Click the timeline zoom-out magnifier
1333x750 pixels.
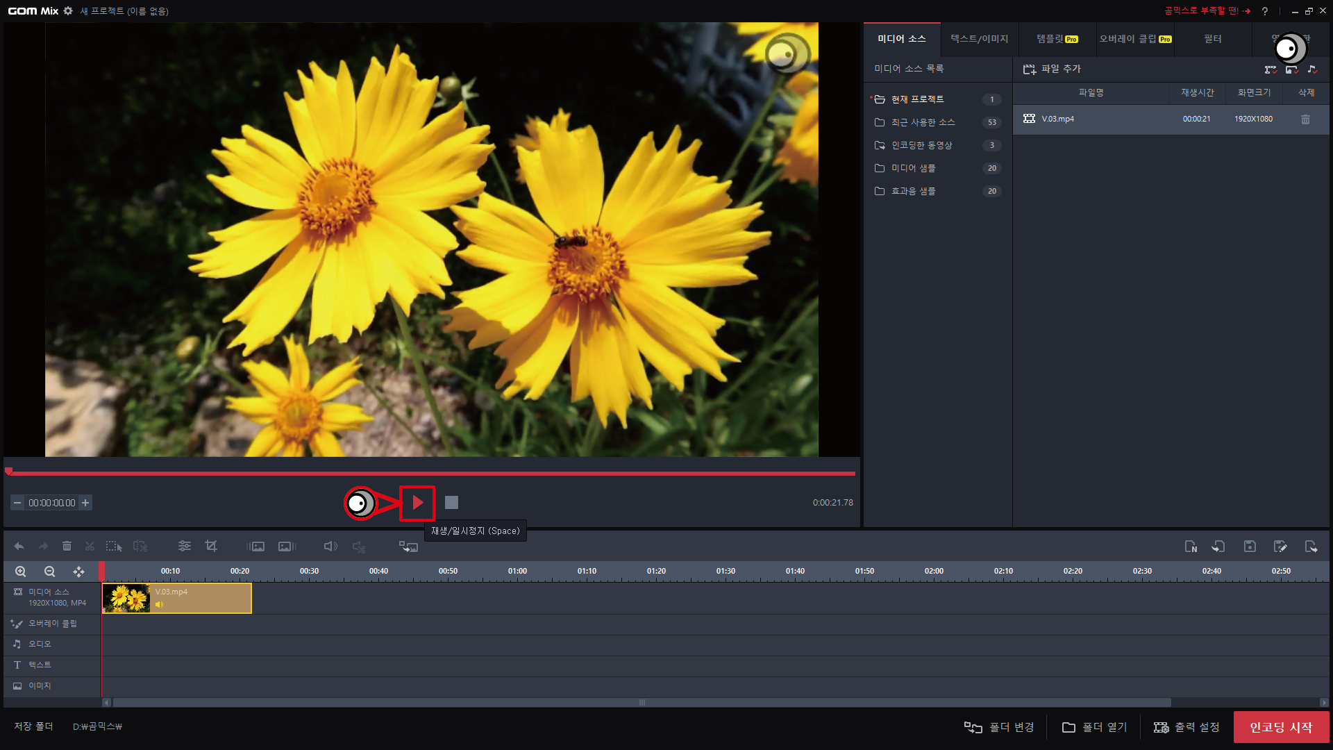click(x=49, y=572)
